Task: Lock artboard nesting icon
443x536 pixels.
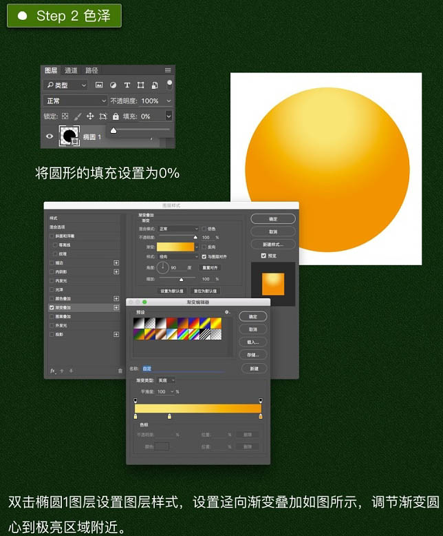Action: 102,116
